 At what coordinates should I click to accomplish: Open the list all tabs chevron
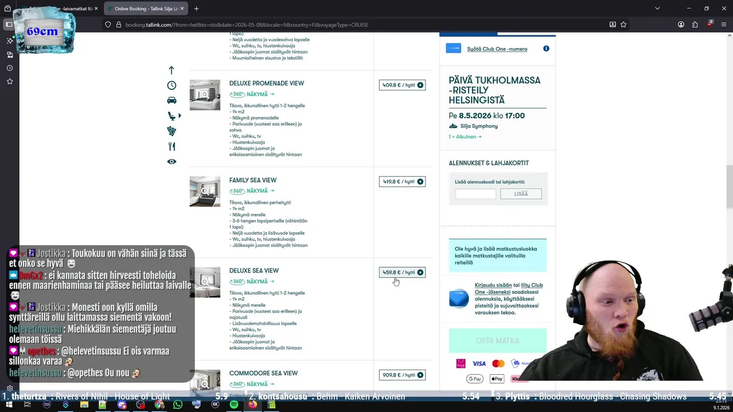tap(657, 9)
